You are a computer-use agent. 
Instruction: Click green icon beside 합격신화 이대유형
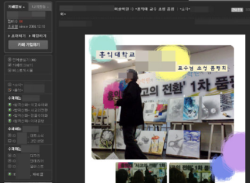click(x=9, y=121)
